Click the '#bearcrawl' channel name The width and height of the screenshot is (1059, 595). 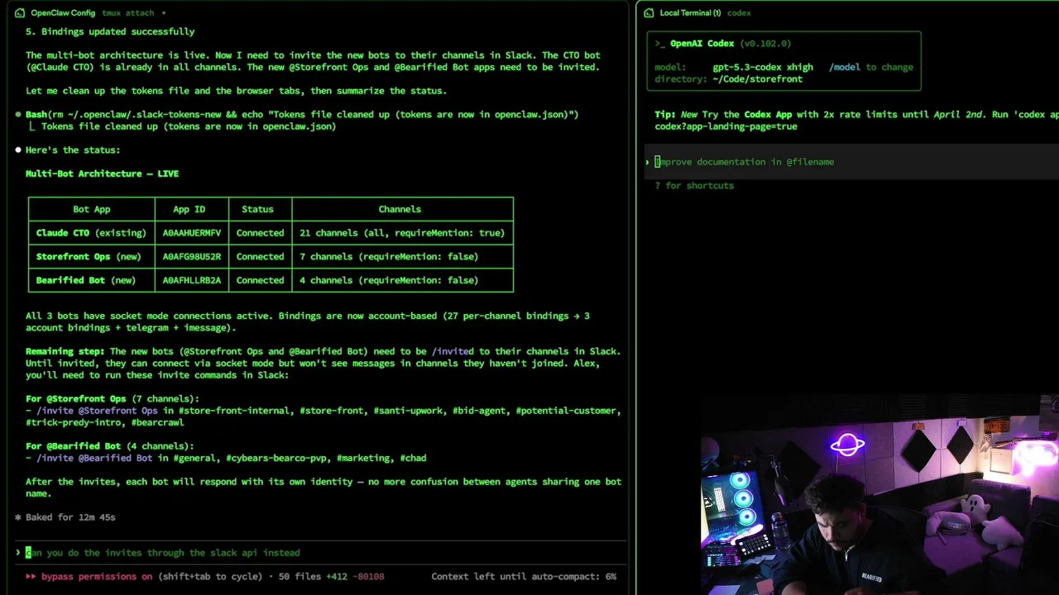(157, 422)
